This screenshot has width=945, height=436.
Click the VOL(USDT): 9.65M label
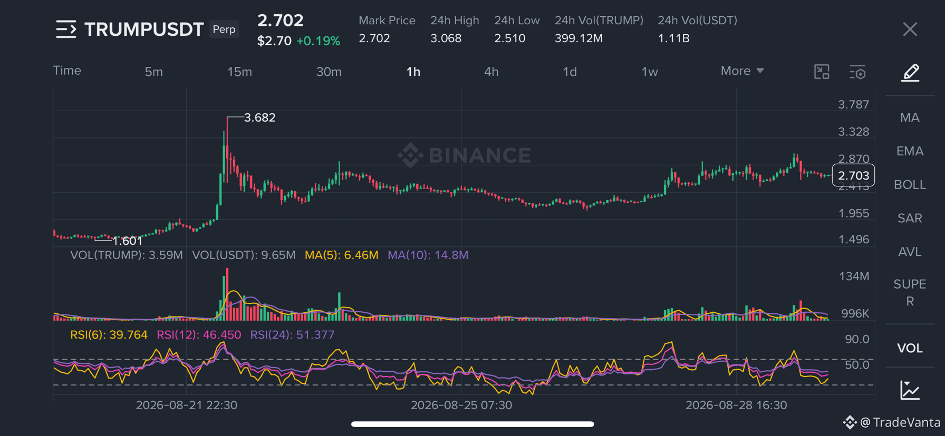coord(244,255)
